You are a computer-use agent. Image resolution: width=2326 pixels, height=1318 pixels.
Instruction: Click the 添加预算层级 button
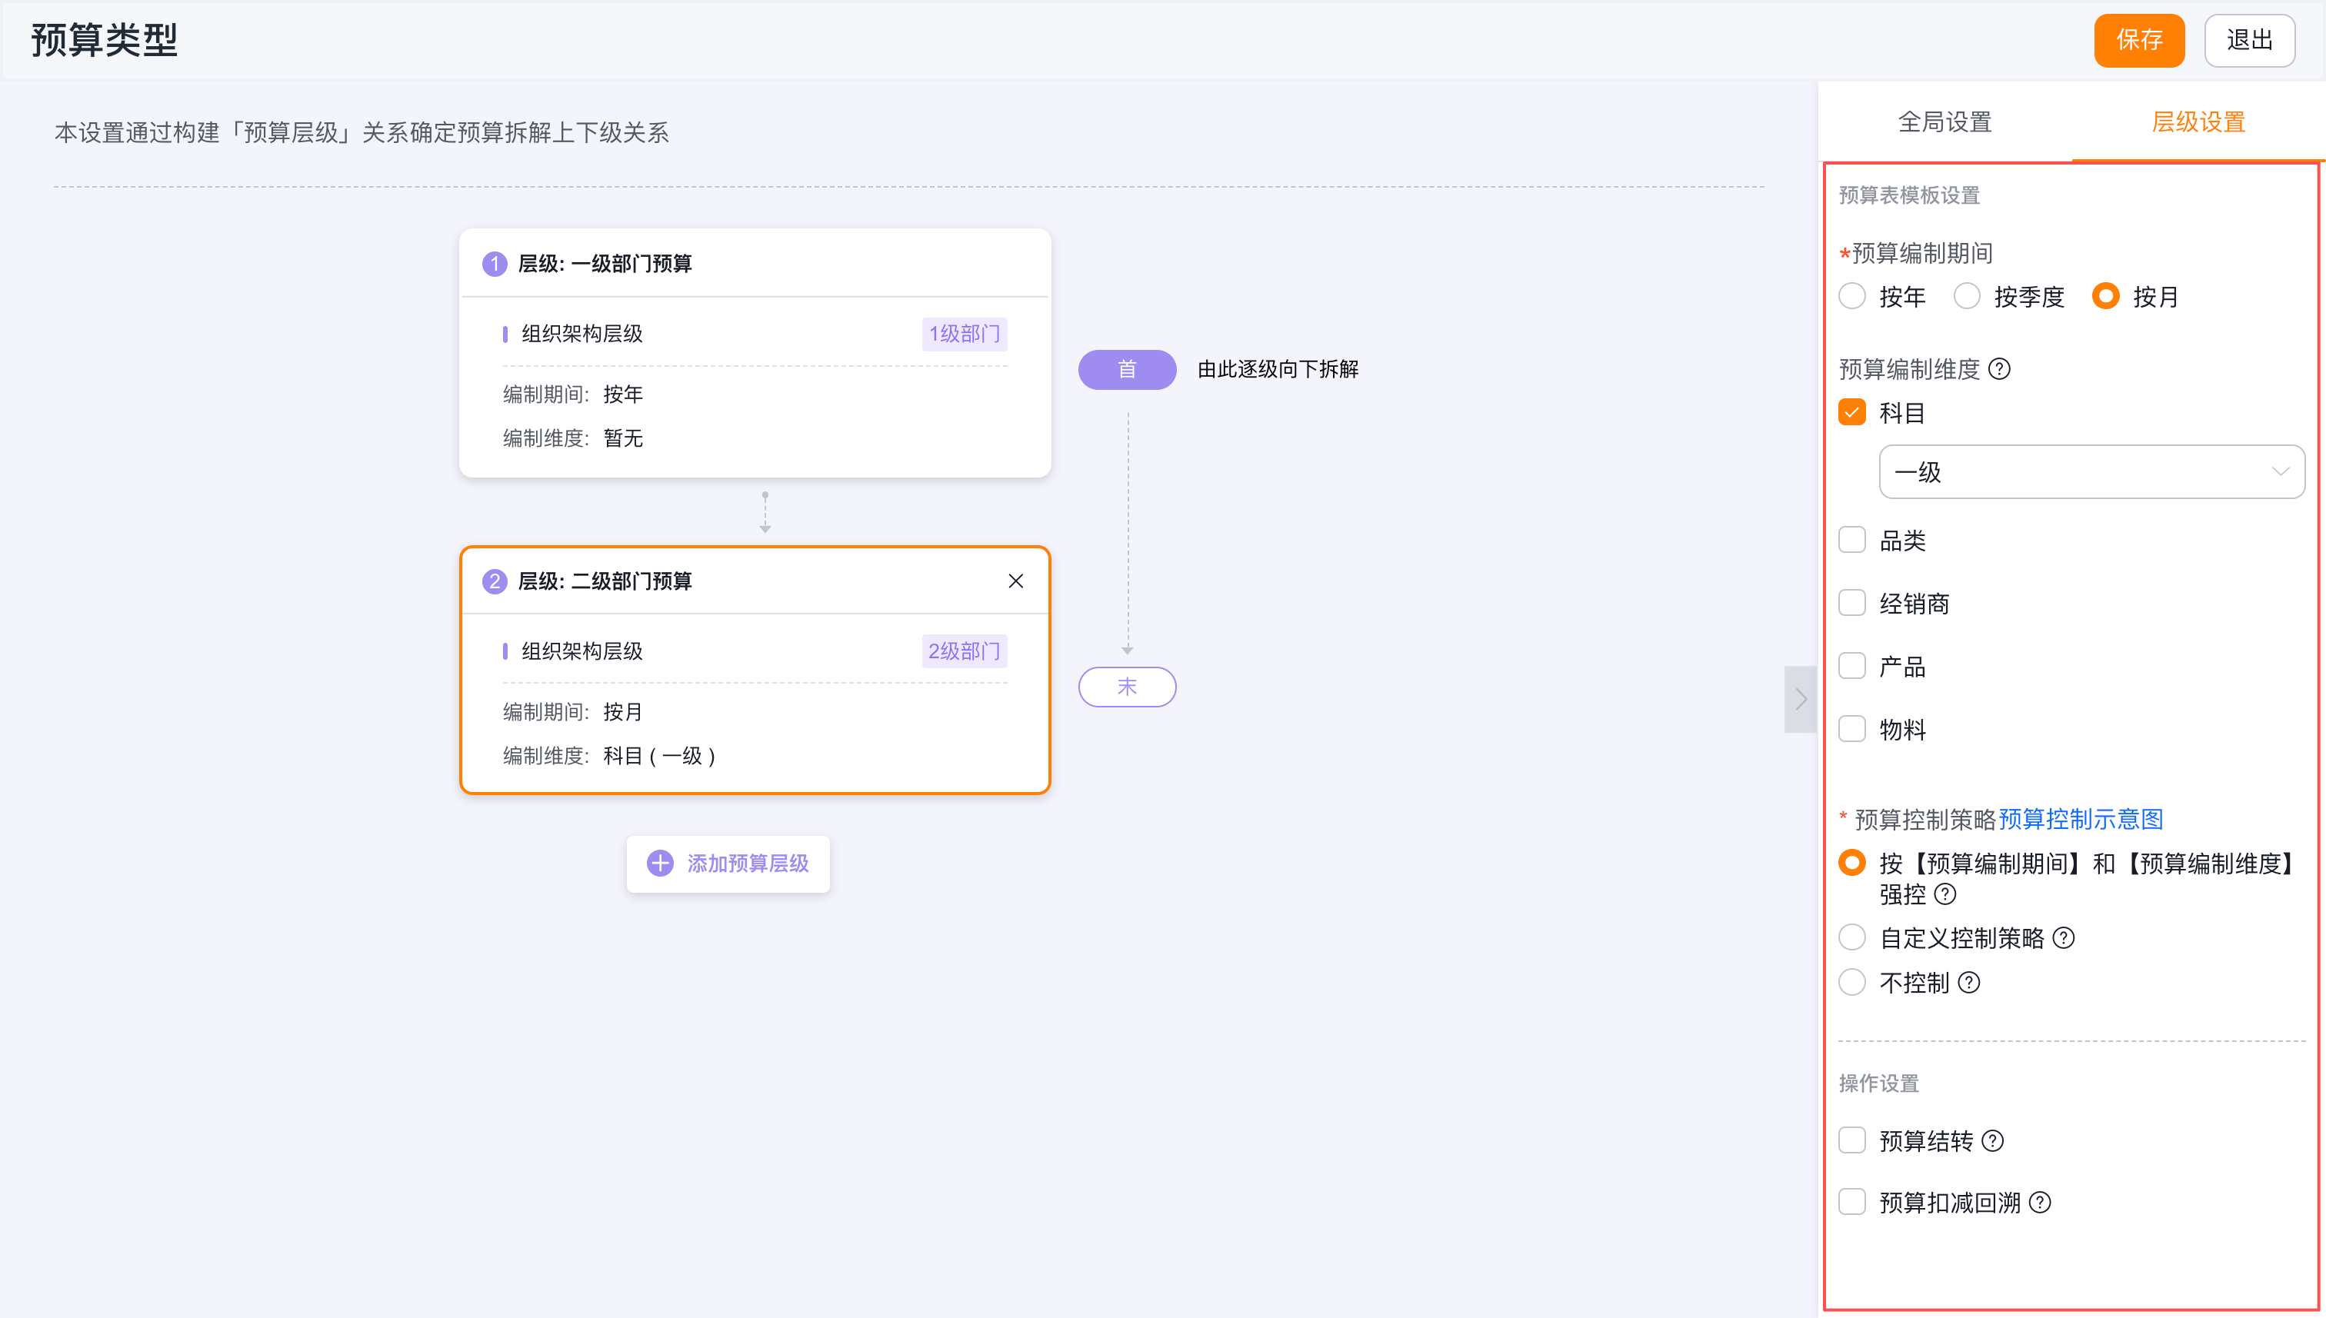728,864
